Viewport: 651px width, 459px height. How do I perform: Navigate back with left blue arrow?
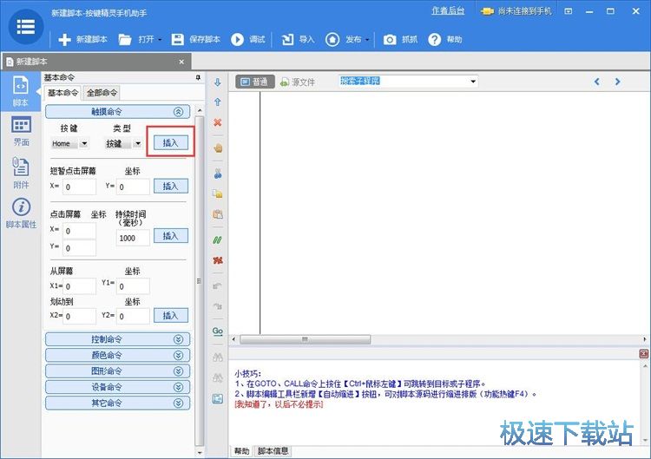point(597,82)
